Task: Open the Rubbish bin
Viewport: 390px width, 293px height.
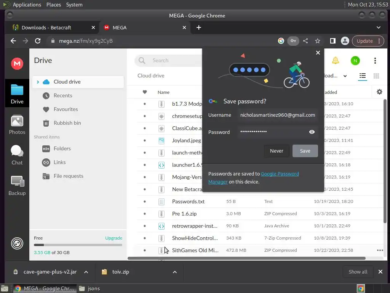Action: point(67,123)
